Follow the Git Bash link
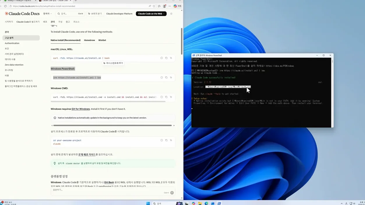This screenshot has width=365, height=205. 109,182
